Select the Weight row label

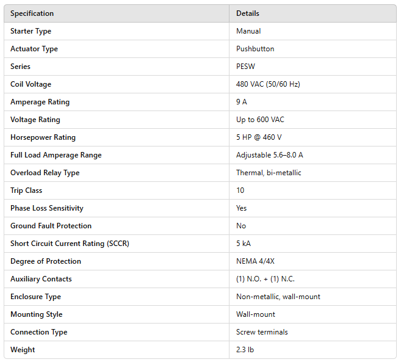[23, 350]
